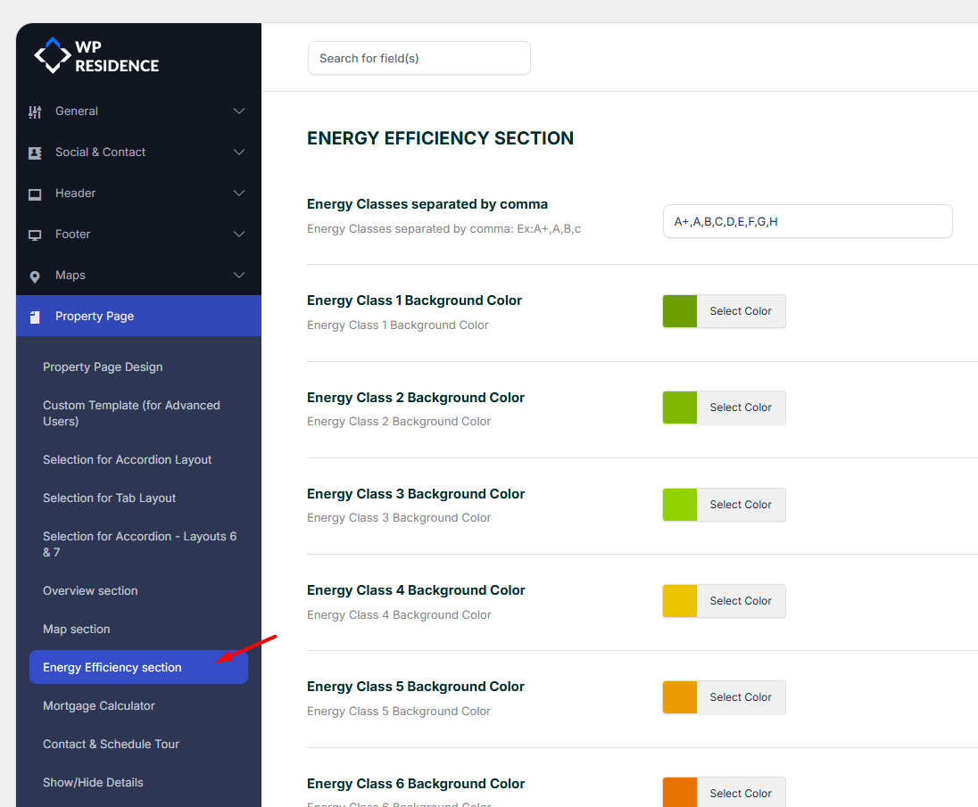Expand the Footer menu chevron
This screenshot has width=978, height=807.
click(239, 235)
